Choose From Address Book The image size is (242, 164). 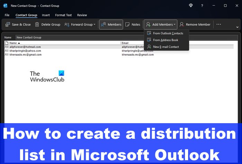(x=166, y=40)
